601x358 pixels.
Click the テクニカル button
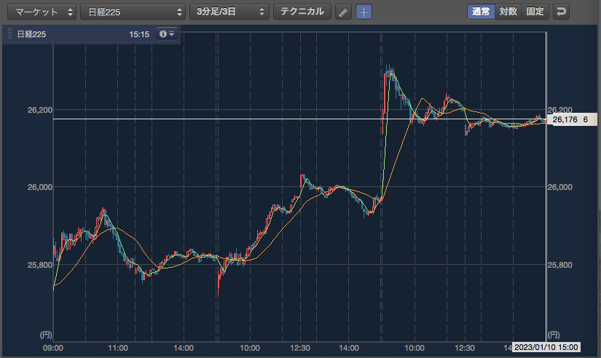302,12
